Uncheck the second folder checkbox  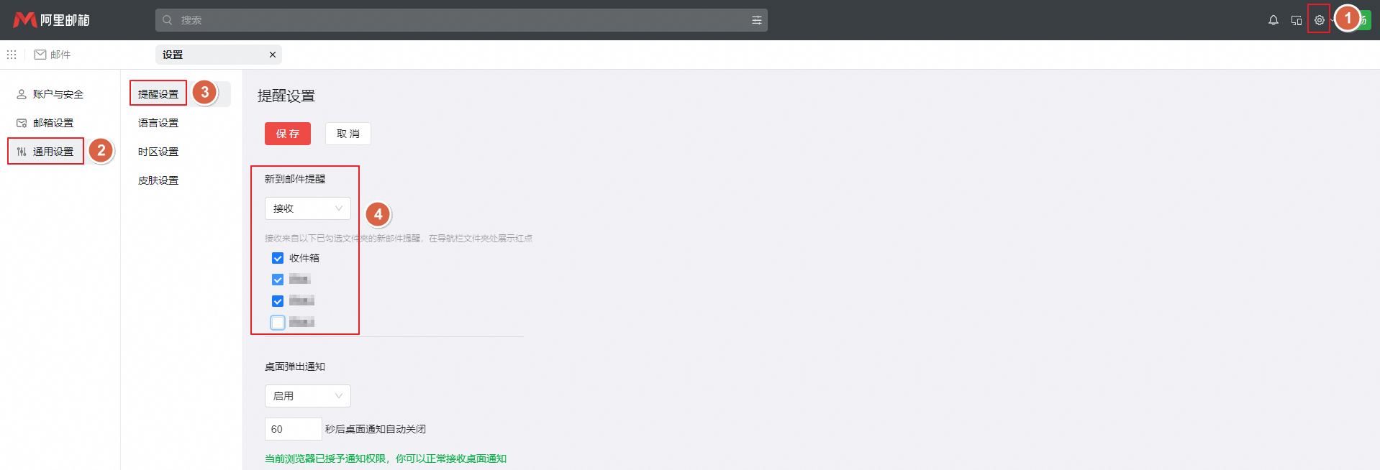coord(278,280)
